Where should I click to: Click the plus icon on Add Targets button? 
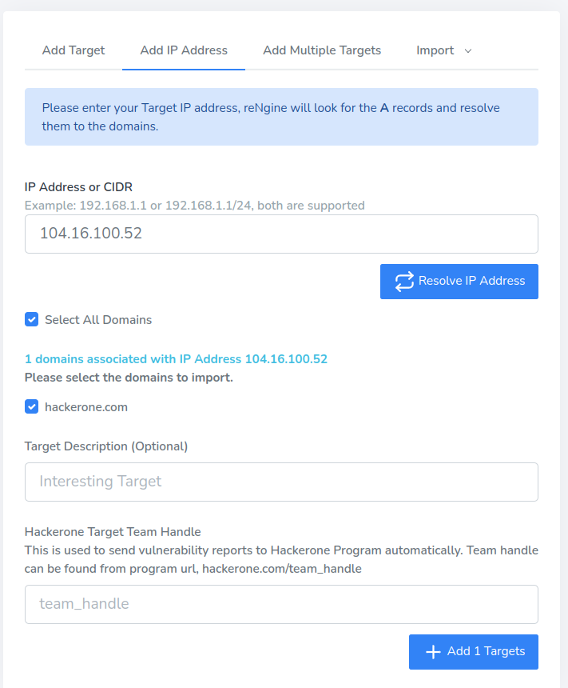(x=433, y=652)
